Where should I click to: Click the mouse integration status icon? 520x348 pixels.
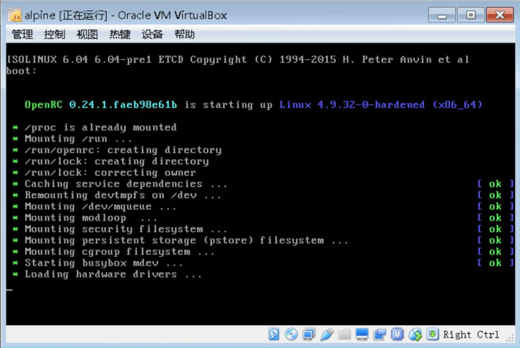pyautogui.click(x=415, y=334)
